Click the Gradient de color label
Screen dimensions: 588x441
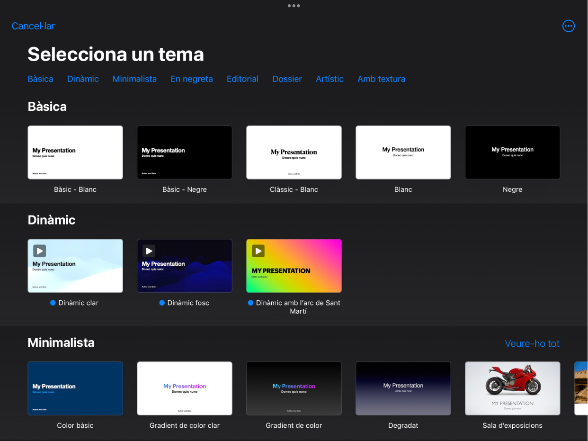(x=294, y=425)
